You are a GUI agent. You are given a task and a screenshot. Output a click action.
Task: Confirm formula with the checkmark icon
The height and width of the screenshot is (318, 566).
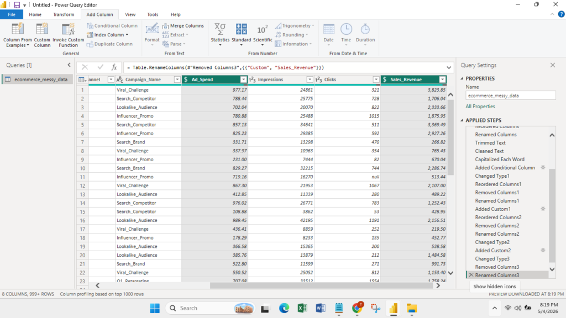click(x=100, y=67)
